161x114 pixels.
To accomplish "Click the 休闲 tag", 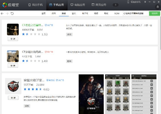I will click(69, 34).
